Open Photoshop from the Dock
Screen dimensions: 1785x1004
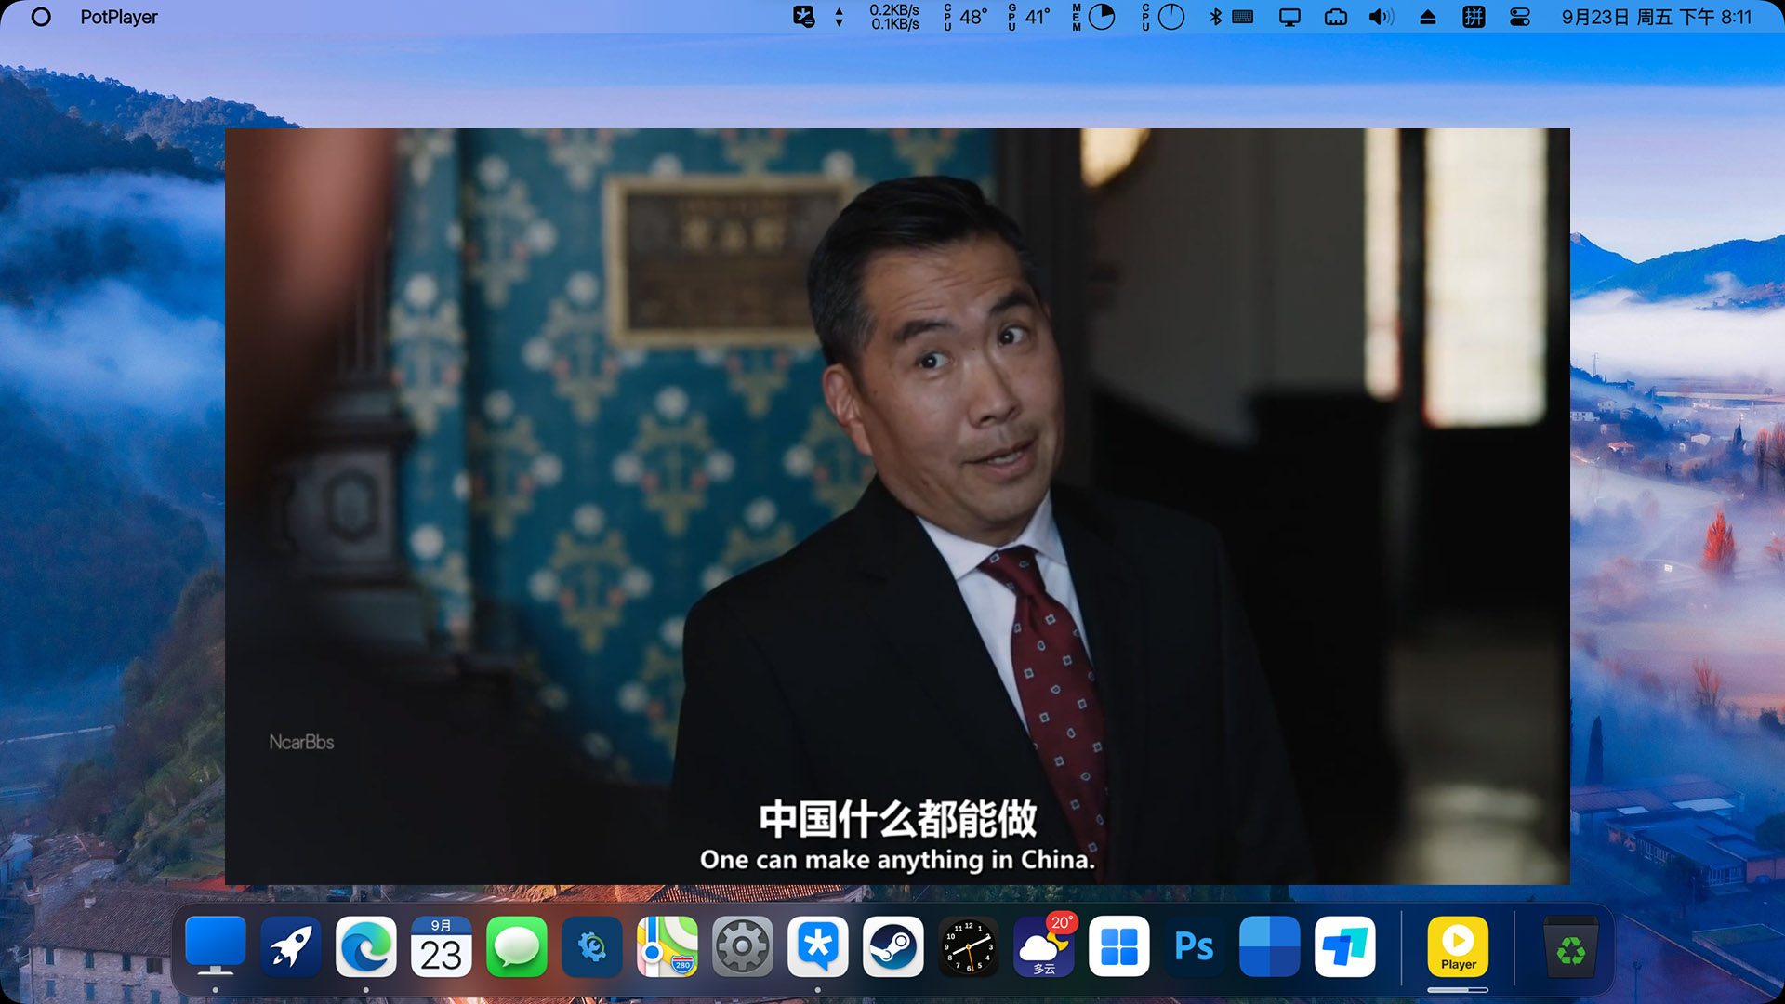[1194, 946]
